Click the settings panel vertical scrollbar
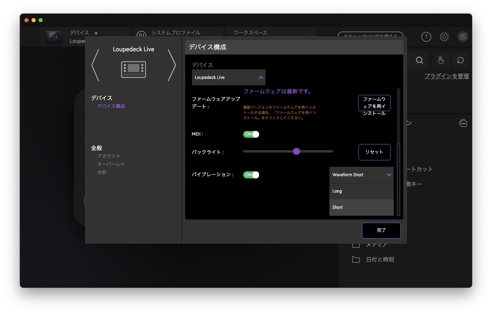492x314 pixels. point(398,179)
